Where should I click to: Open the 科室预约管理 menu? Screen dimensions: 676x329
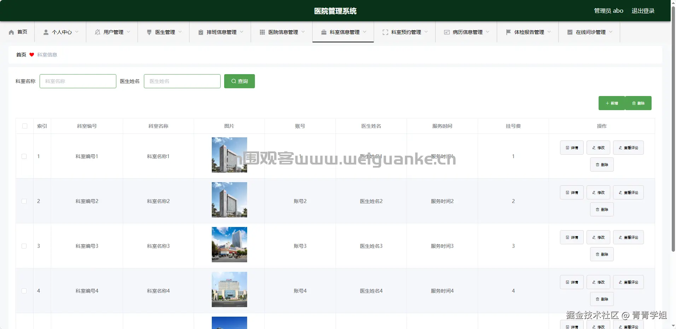click(x=404, y=32)
